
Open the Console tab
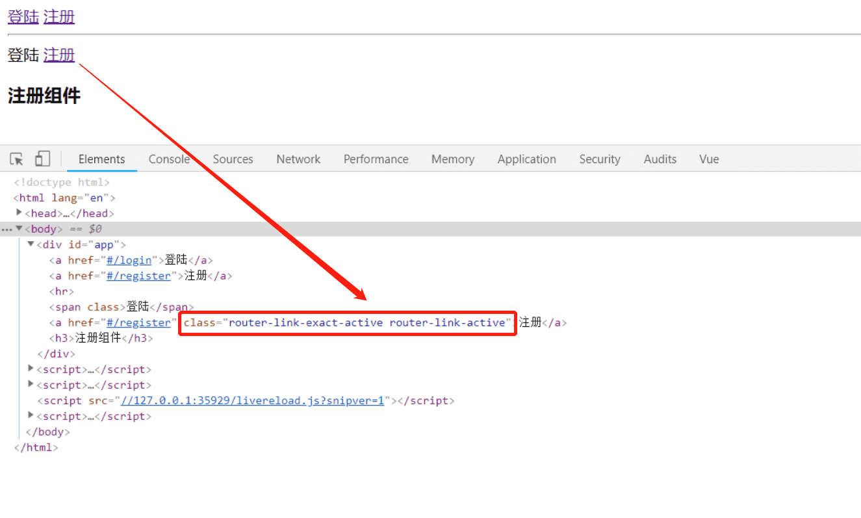pyautogui.click(x=169, y=159)
